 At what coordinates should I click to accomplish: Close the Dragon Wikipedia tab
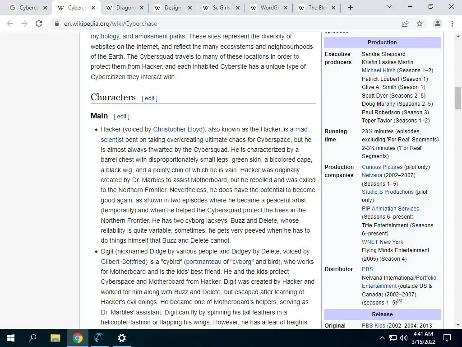tap(142, 8)
